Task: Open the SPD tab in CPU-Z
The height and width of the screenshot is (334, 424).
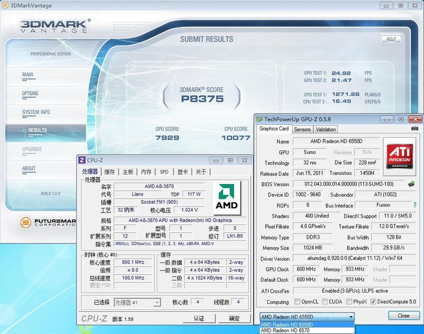Action: [164, 172]
